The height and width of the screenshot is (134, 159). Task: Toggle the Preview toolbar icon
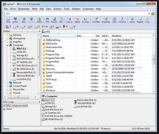click(x=54, y=20)
